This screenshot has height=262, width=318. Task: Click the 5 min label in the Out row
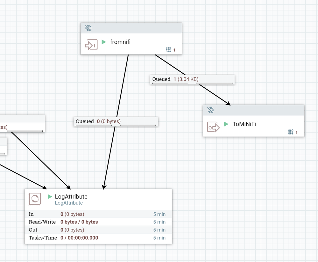159,230
